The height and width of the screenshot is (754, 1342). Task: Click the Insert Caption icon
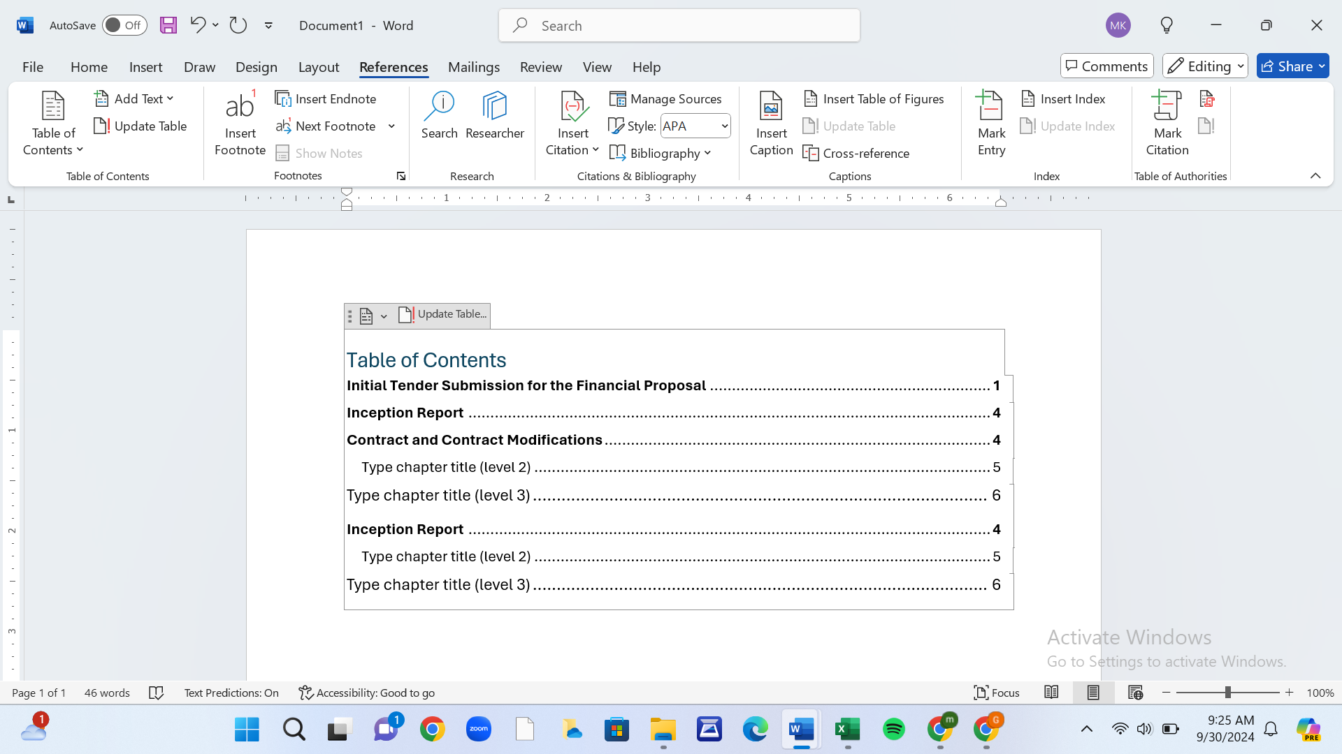coord(771,106)
